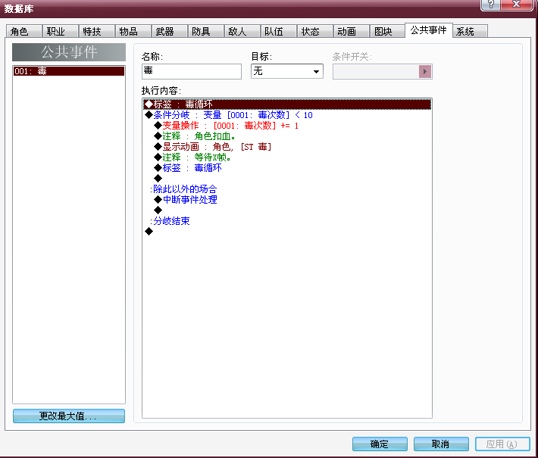Click the 取消 button

click(441, 444)
